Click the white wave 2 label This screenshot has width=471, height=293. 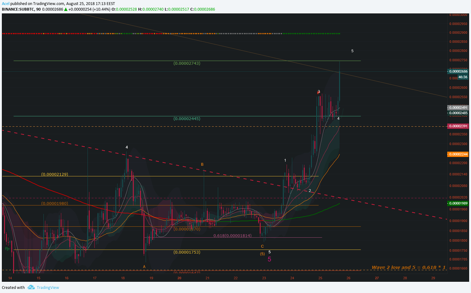pos(310,191)
